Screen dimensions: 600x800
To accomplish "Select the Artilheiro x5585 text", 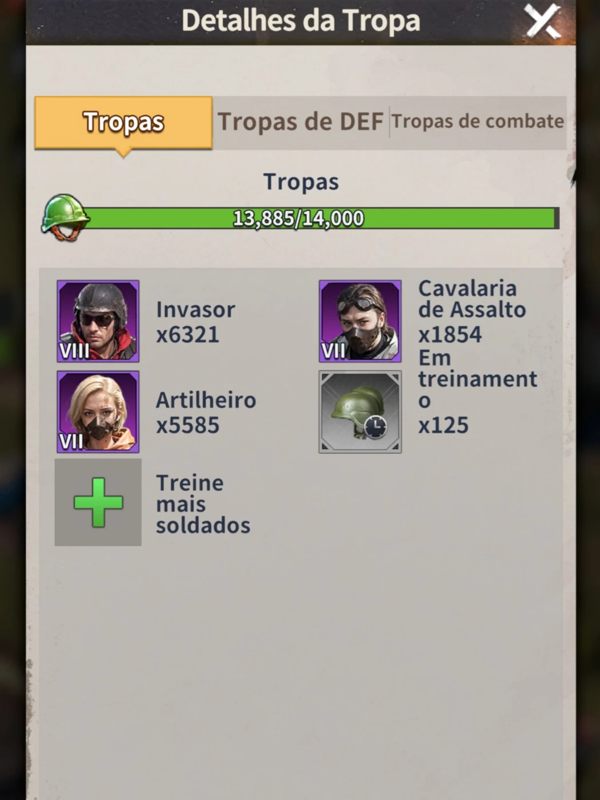I will tap(206, 413).
